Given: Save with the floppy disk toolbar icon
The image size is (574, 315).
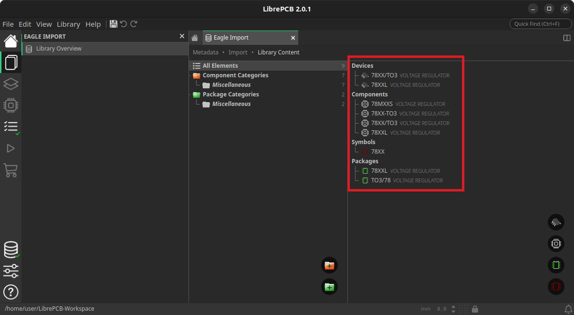Looking at the screenshot, I should [x=113, y=24].
